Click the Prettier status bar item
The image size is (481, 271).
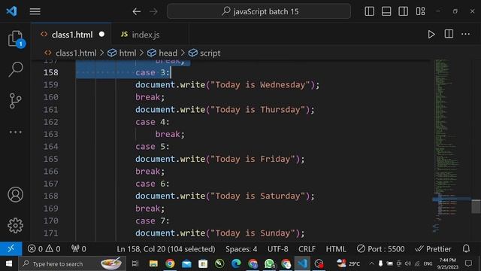pyautogui.click(x=433, y=249)
